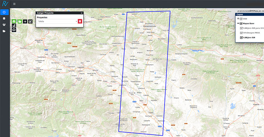This screenshot has width=264, height=137.
Task: Click the green briefcase map tool
Action: (x=14, y=21)
